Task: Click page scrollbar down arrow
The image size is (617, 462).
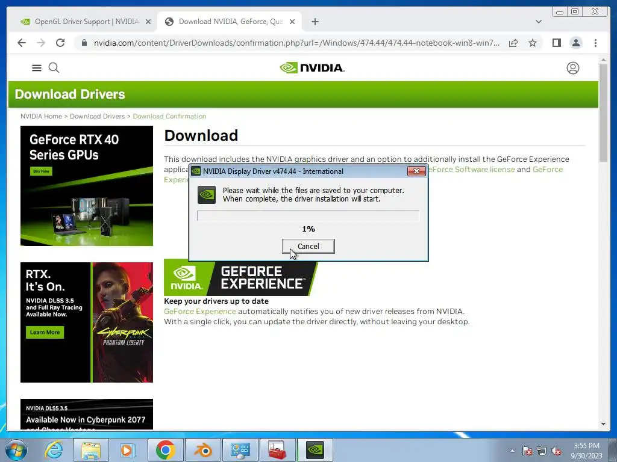Action: click(604, 424)
